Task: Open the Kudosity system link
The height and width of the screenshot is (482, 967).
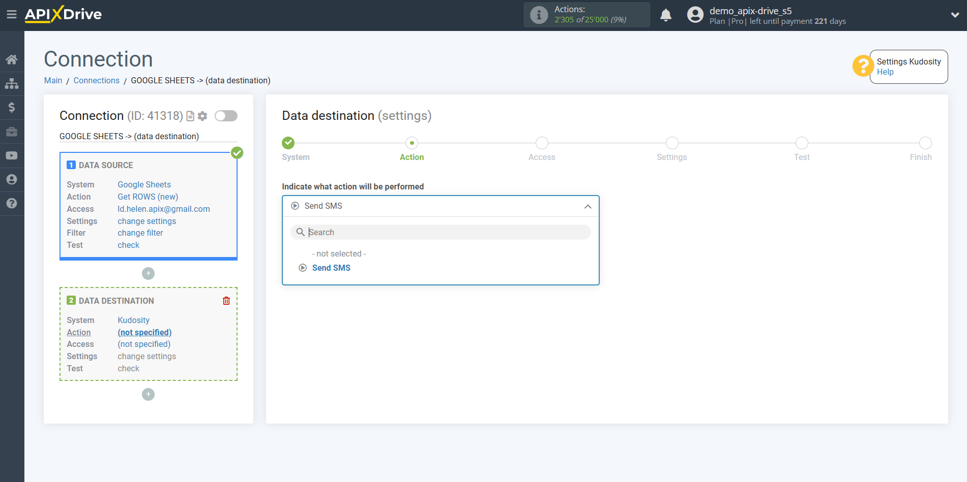Action: click(133, 320)
